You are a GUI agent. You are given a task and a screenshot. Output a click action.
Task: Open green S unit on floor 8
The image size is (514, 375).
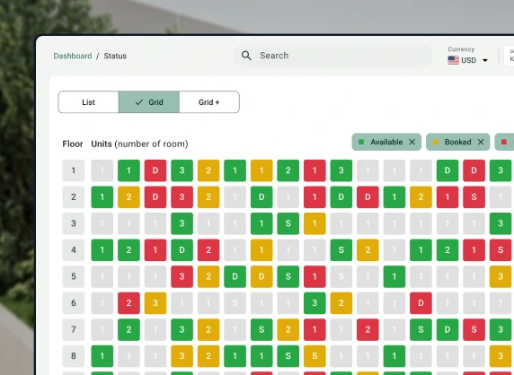click(288, 356)
